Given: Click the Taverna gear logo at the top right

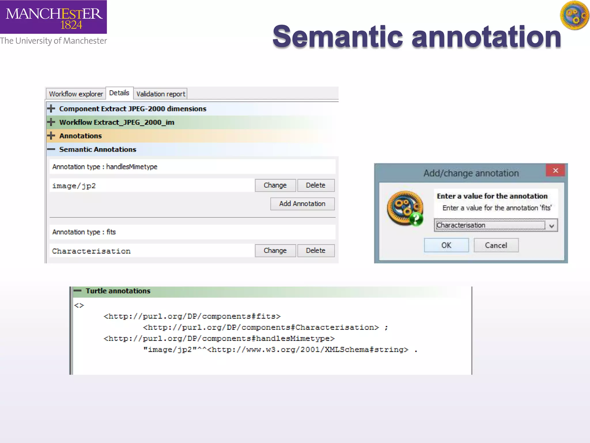Looking at the screenshot, I should click(x=574, y=16).
